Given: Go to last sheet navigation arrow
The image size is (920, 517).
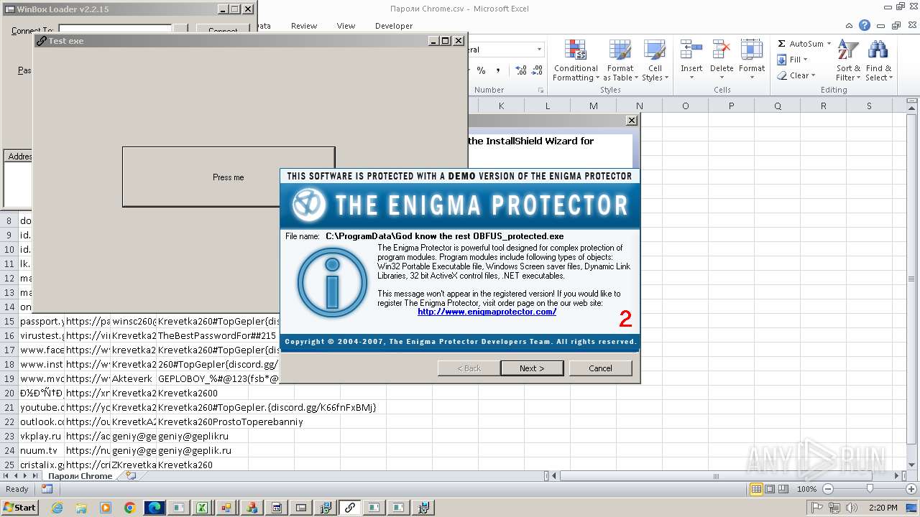Looking at the screenshot, I should pos(34,475).
